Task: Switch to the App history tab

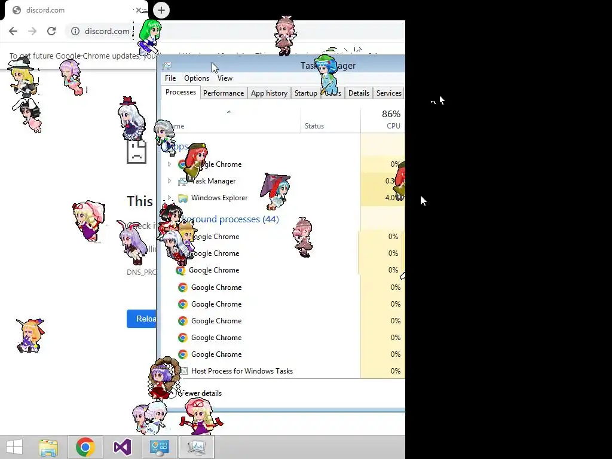Action: point(269,93)
